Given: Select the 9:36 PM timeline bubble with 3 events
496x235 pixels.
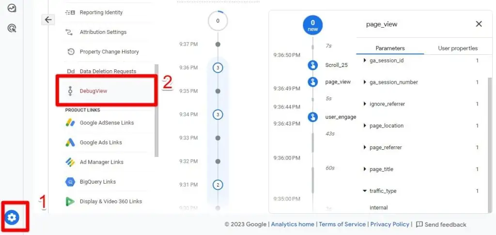Looking at the screenshot, I should pos(217,68).
